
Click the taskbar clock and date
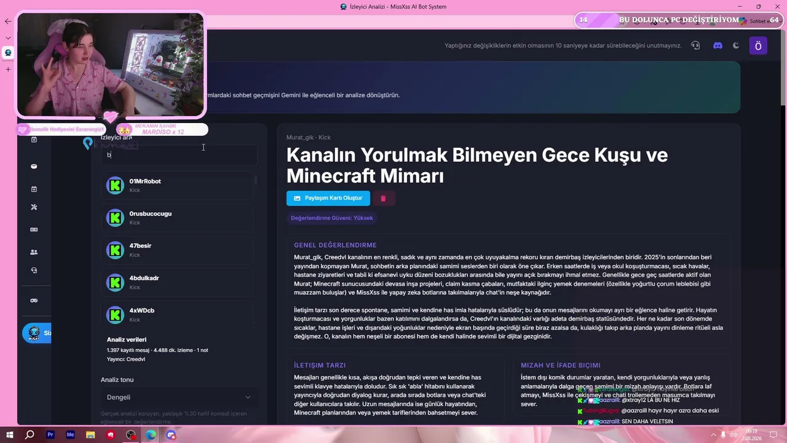[751, 435]
